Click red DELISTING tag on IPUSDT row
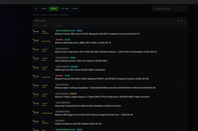198x131 pixels. pos(59,76)
